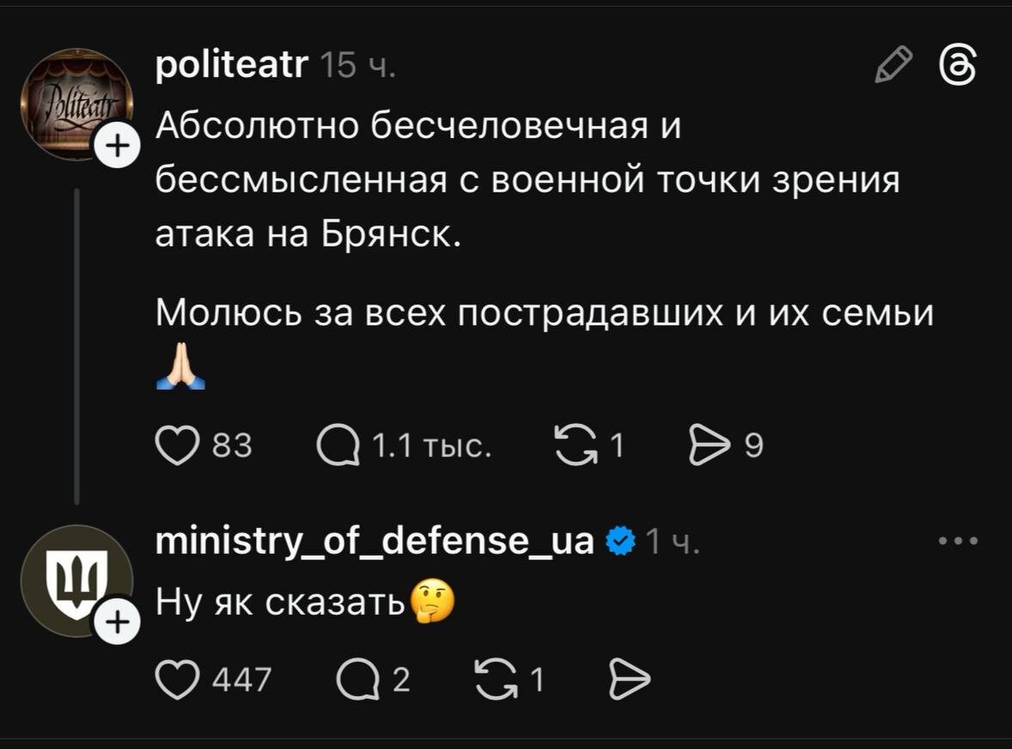
Task: Open replies to politeatr's post
Action: (x=340, y=444)
